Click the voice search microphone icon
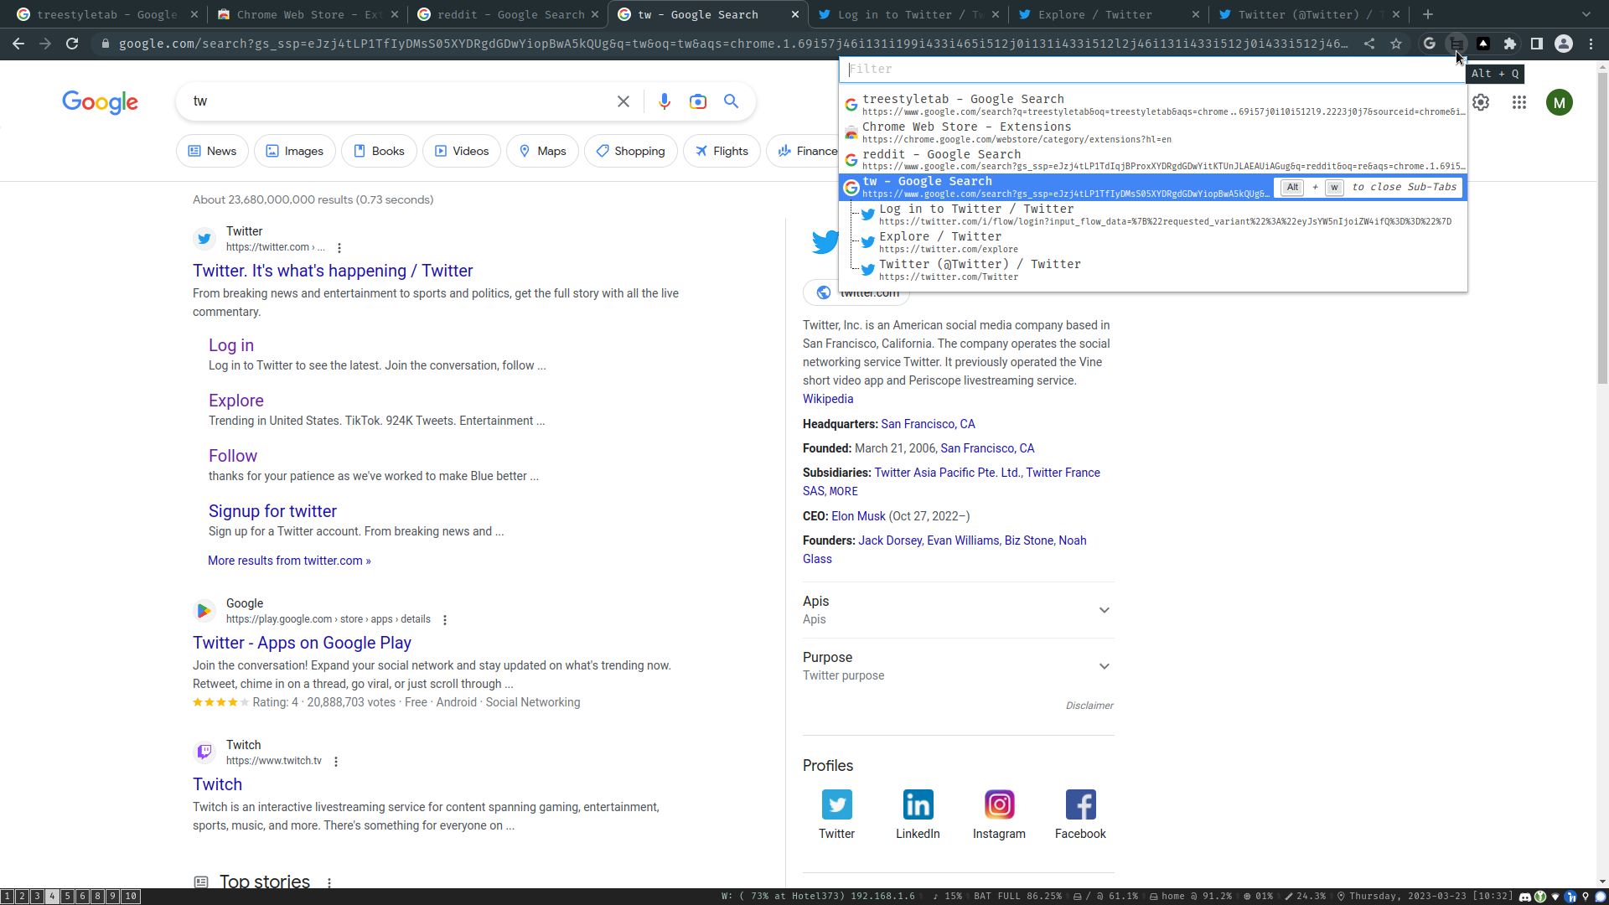Viewport: 1609px width, 905px height. click(664, 101)
